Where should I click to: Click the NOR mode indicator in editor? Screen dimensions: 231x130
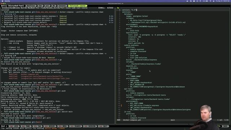point(119,120)
